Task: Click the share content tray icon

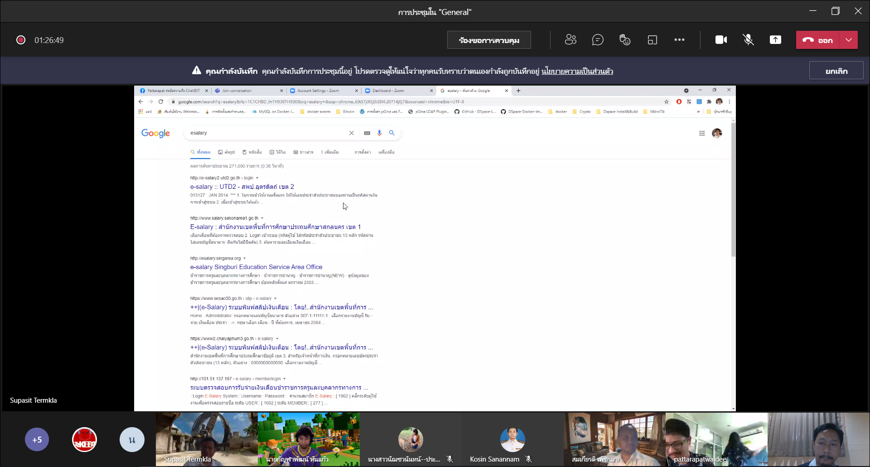Action: click(x=775, y=40)
